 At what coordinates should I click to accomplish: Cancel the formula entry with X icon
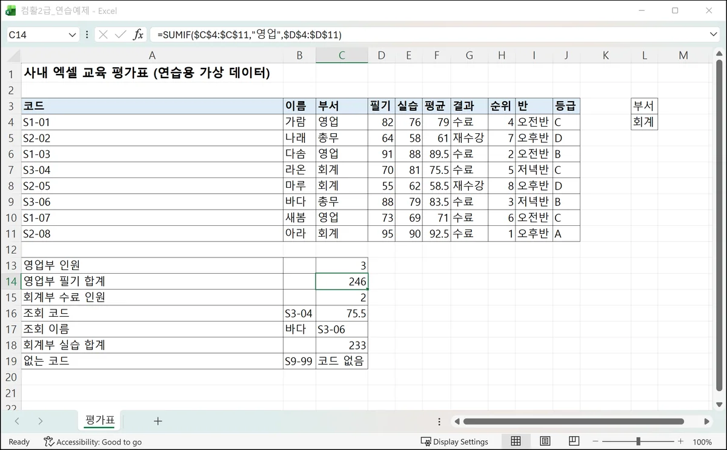pos(103,35)
